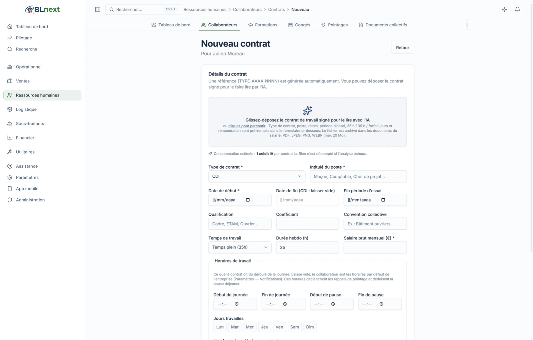Screen dimensions: 533x340
Task: Select Ressources humaines in sidebar
Action: point(42,95)
